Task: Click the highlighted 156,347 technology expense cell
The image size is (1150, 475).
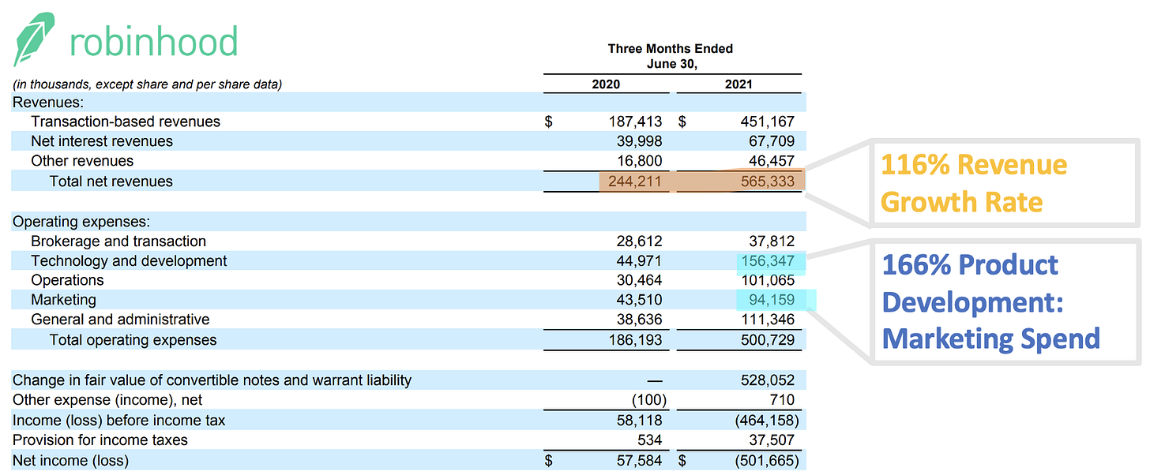Action: [x=770, y=261]
